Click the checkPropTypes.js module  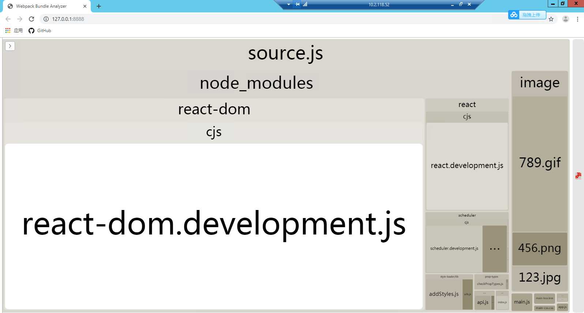pos(490,284)
